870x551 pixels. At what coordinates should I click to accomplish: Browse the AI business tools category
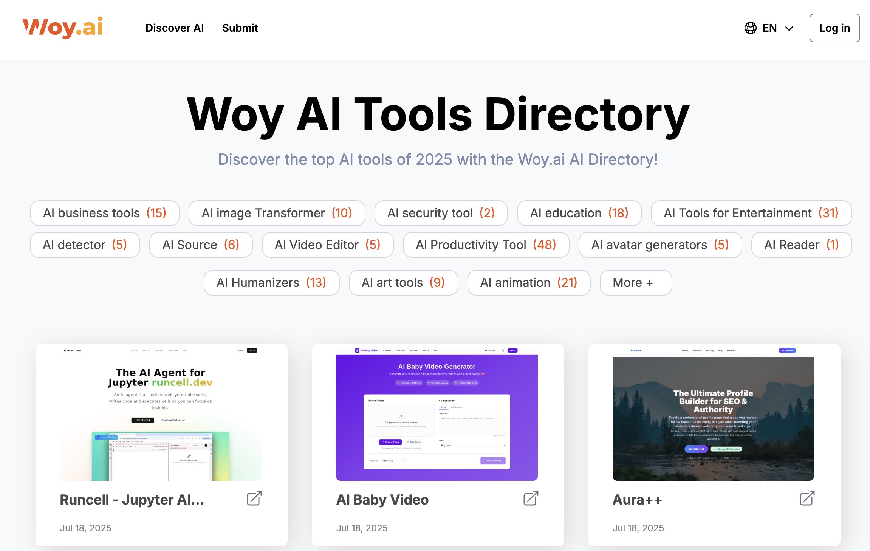tap(104, 213)
